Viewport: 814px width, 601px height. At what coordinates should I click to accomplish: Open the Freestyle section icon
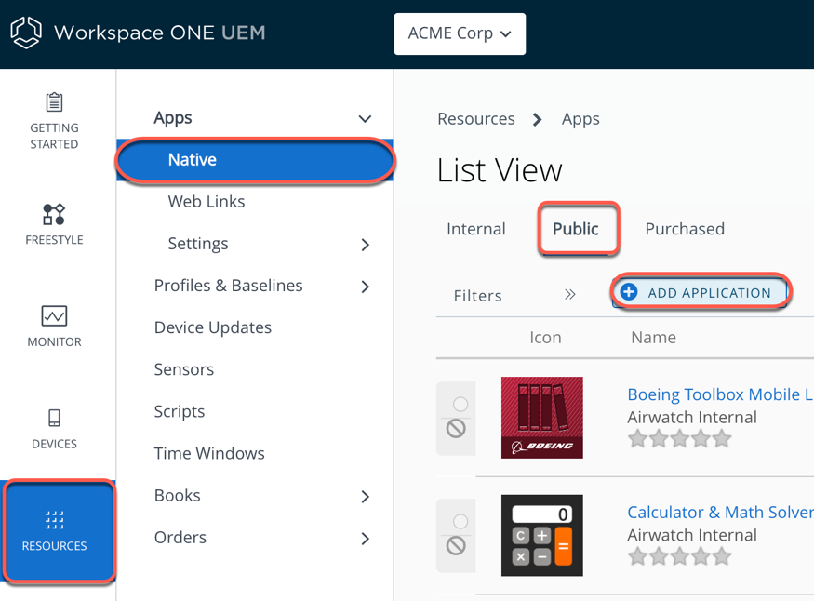(x=54, y=214)
